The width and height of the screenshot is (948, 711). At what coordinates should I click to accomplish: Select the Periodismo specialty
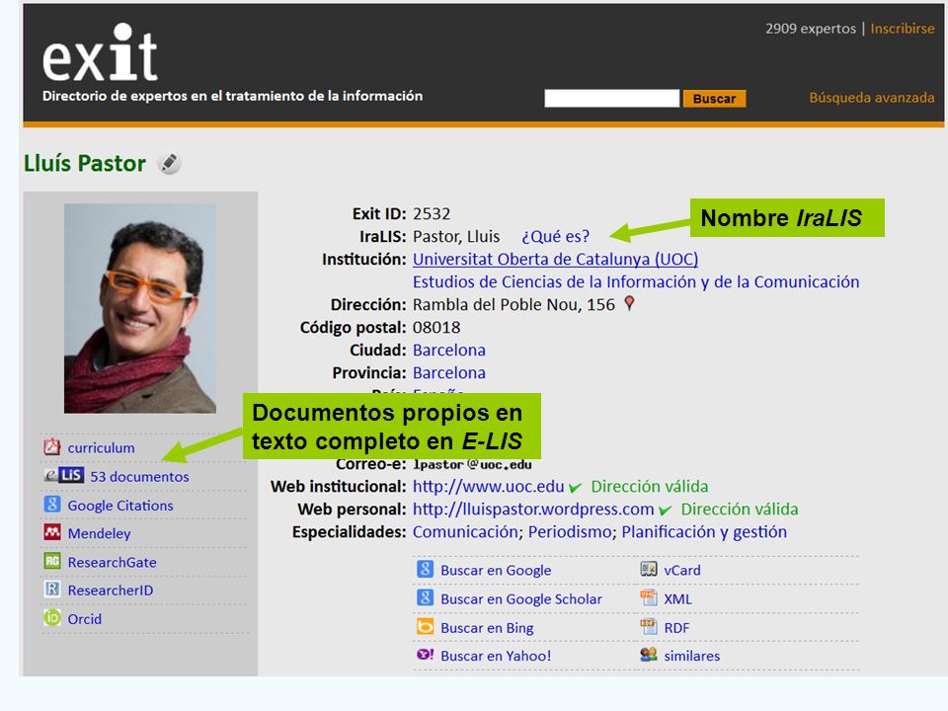pyautogui.click(x=570, y=532)
